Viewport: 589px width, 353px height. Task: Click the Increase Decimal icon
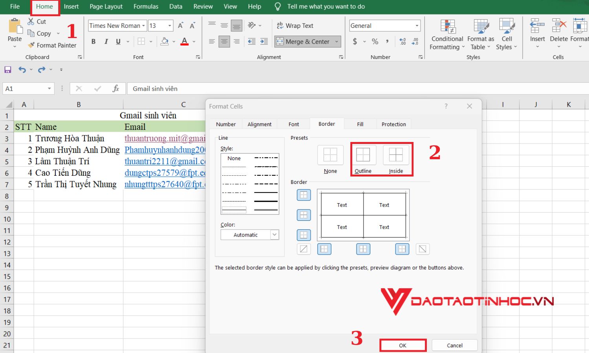[x=402, y=41]
